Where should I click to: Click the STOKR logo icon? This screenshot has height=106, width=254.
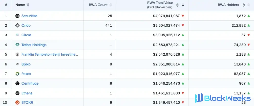(17, 102)
